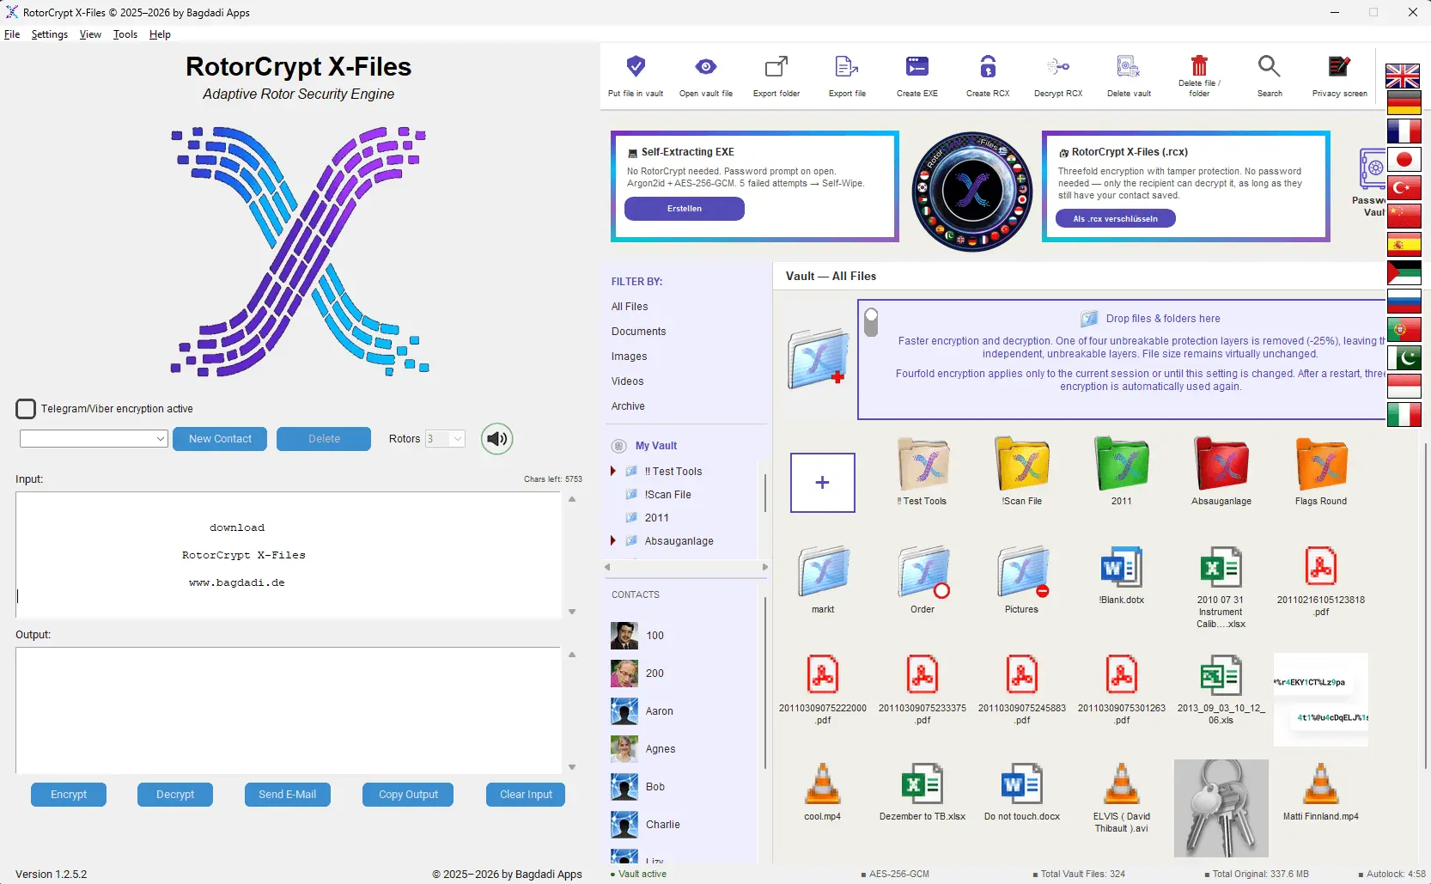The height and width of the screenshot is (884, 1431).
Task: Switch language to Japanese flag
Action: click(1404, 160)
